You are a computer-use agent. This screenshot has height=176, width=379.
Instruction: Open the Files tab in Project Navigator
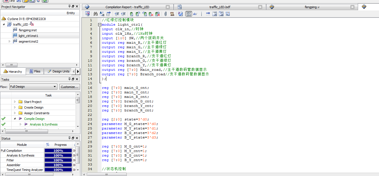point(35,71)
